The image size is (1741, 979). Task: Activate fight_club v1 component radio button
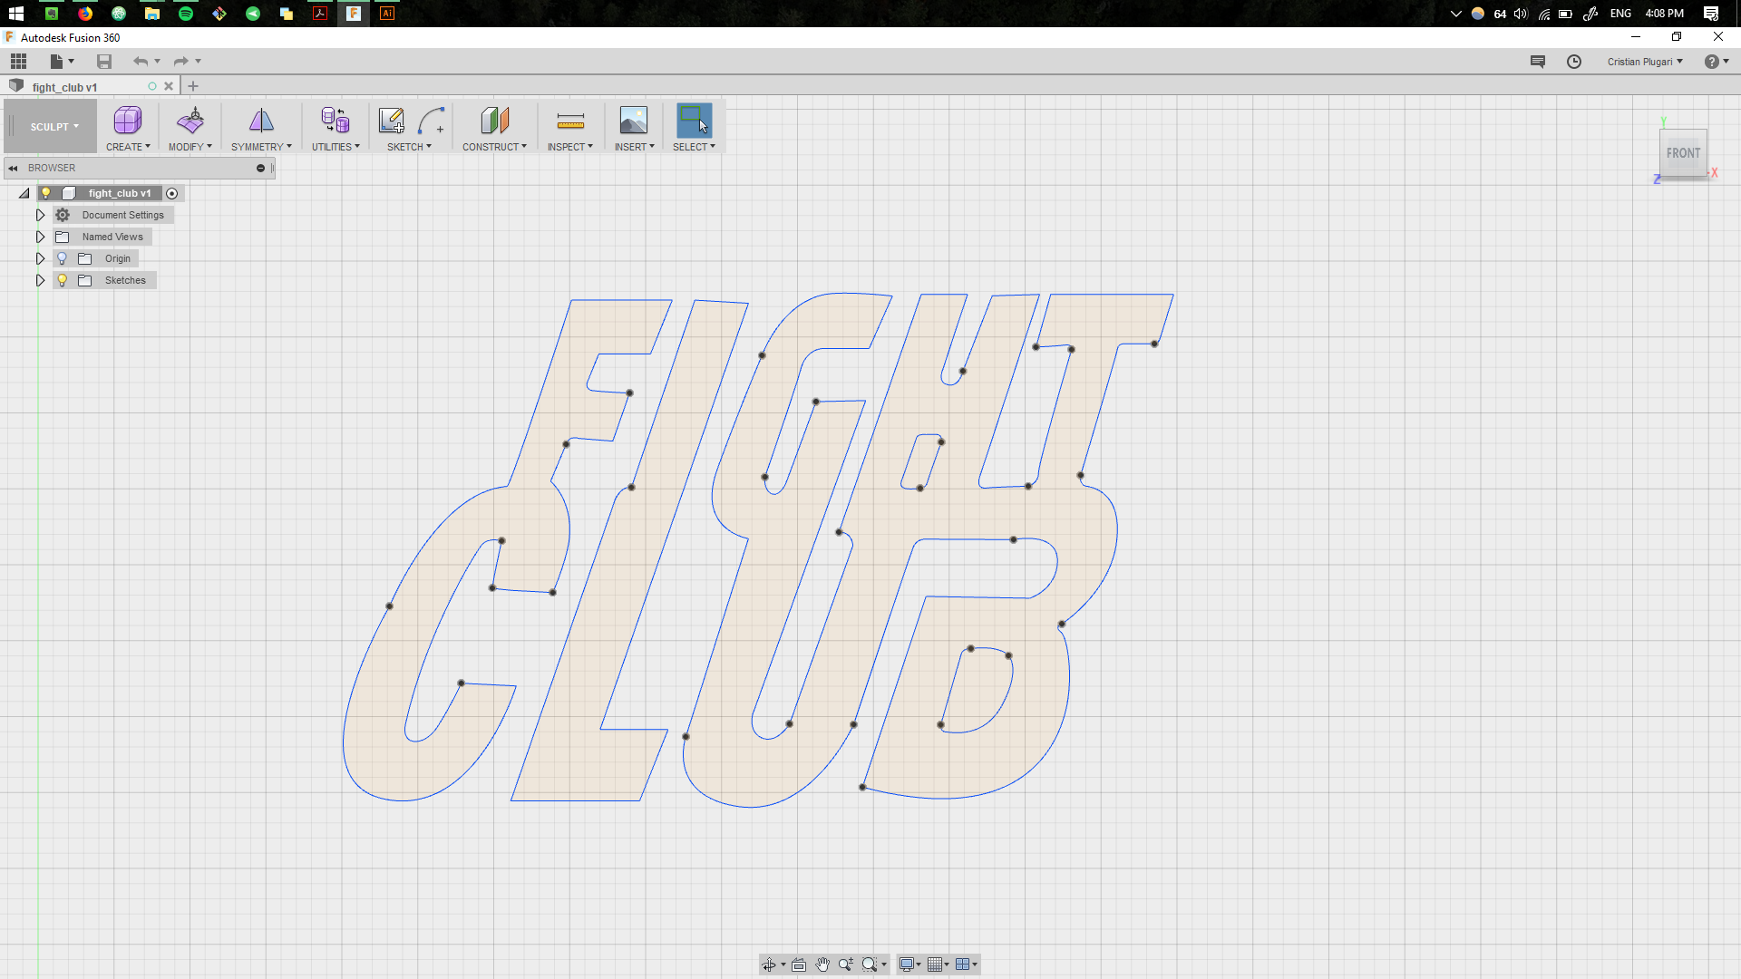172,193
